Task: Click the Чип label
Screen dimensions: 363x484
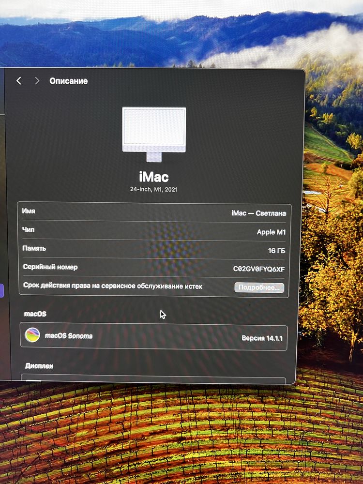Action: point(28,229)
